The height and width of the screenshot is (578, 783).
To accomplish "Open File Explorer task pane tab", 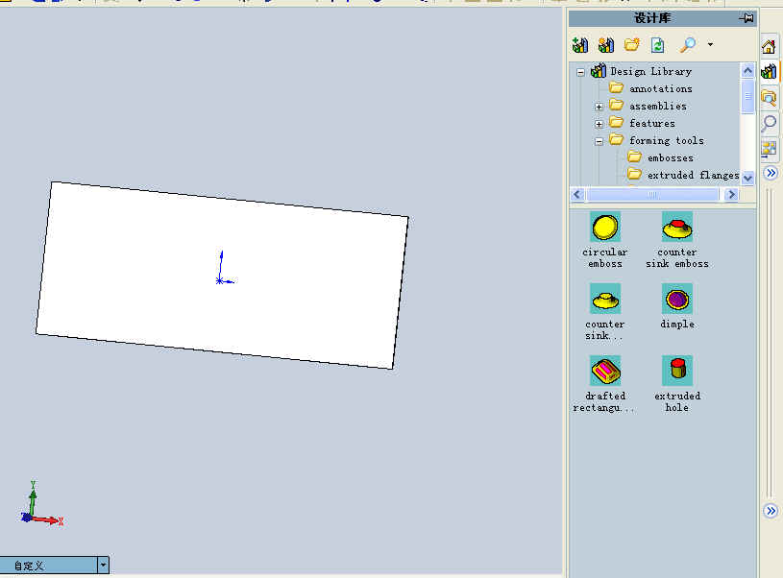I will (769, 97).
